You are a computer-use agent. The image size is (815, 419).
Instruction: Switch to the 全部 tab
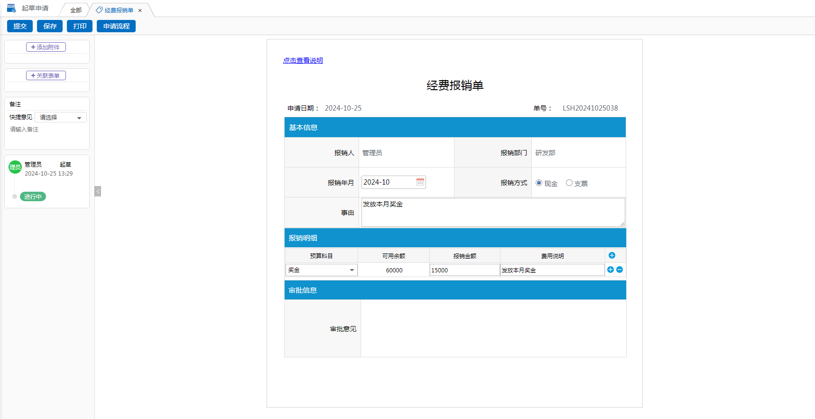coord(75,10)
